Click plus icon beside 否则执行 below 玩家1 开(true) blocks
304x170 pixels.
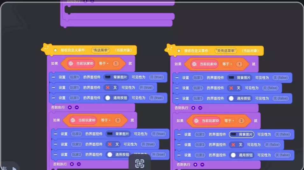tap(70, 107)
